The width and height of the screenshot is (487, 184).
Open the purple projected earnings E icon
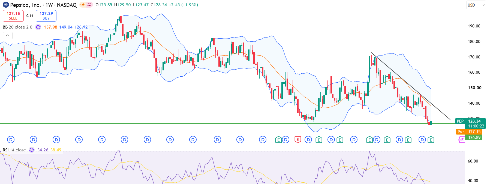pos(461,140)
